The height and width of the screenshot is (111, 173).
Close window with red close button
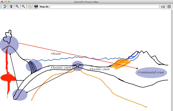click(2, 2)
